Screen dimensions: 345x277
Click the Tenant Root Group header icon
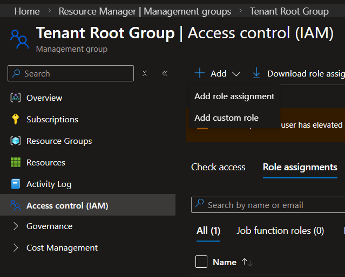coord(19,39)
